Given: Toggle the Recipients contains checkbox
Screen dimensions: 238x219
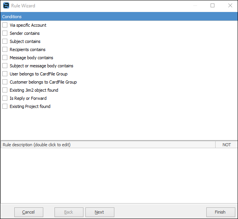Looking at the screenshot, I should [x=5, y=50].
